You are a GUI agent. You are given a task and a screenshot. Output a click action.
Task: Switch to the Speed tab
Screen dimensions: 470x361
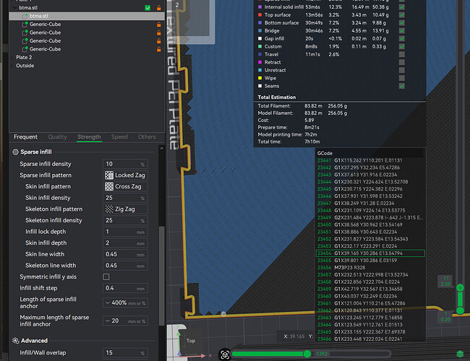point(119,137)
